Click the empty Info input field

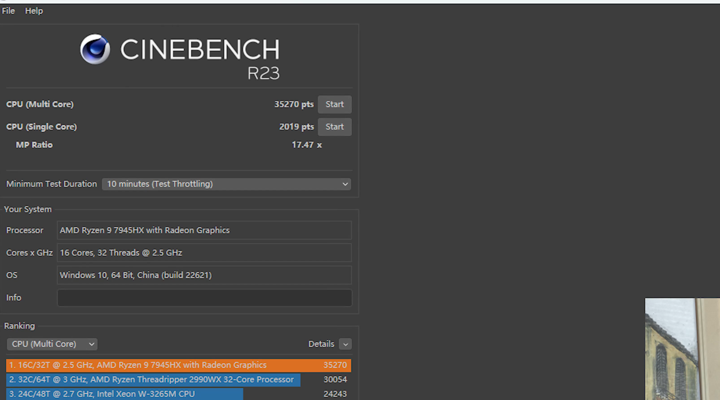click(204, 298)
